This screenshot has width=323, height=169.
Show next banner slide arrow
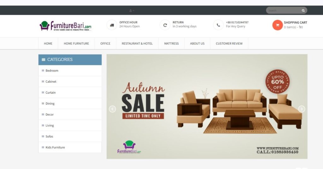tap(302, 109)
